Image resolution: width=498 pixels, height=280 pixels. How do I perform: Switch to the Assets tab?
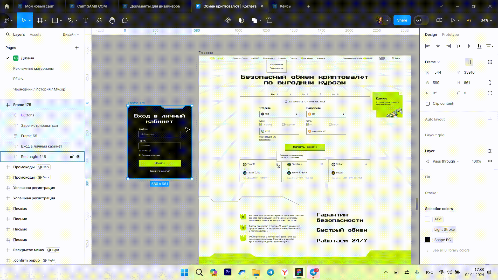coord(36,34)
